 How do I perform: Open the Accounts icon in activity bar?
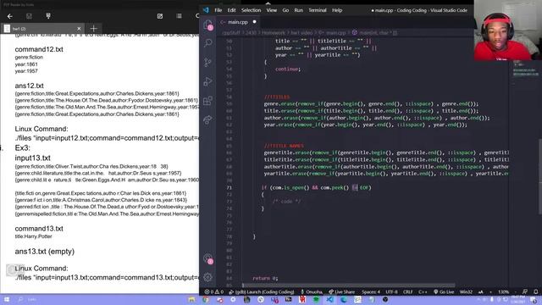(x=208, y=258)
